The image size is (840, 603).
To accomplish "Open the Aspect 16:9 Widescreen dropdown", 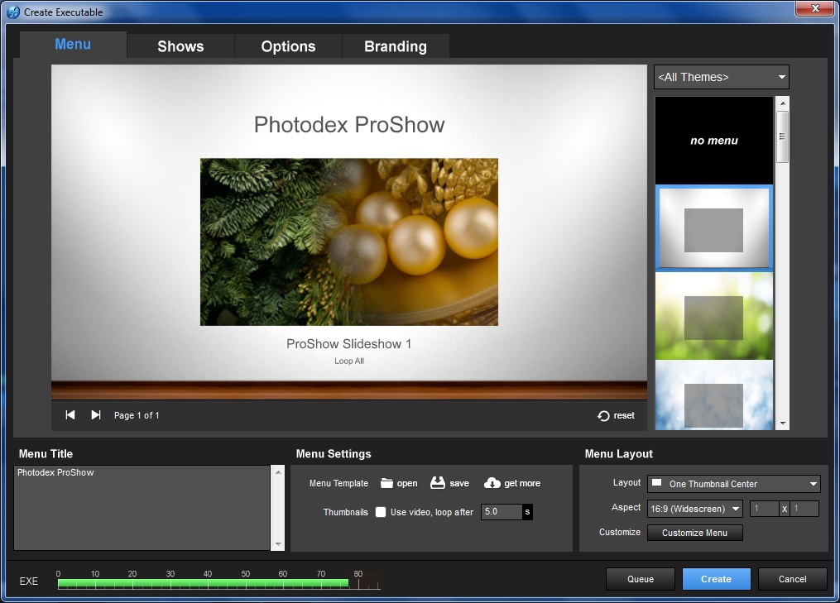I will click(695, 509).
